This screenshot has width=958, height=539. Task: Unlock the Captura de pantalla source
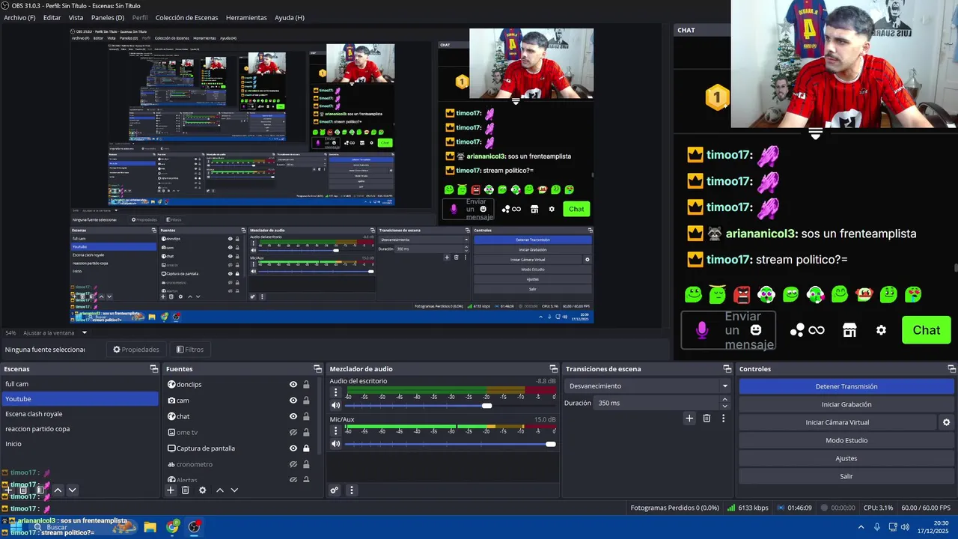(x=306, y=448)
